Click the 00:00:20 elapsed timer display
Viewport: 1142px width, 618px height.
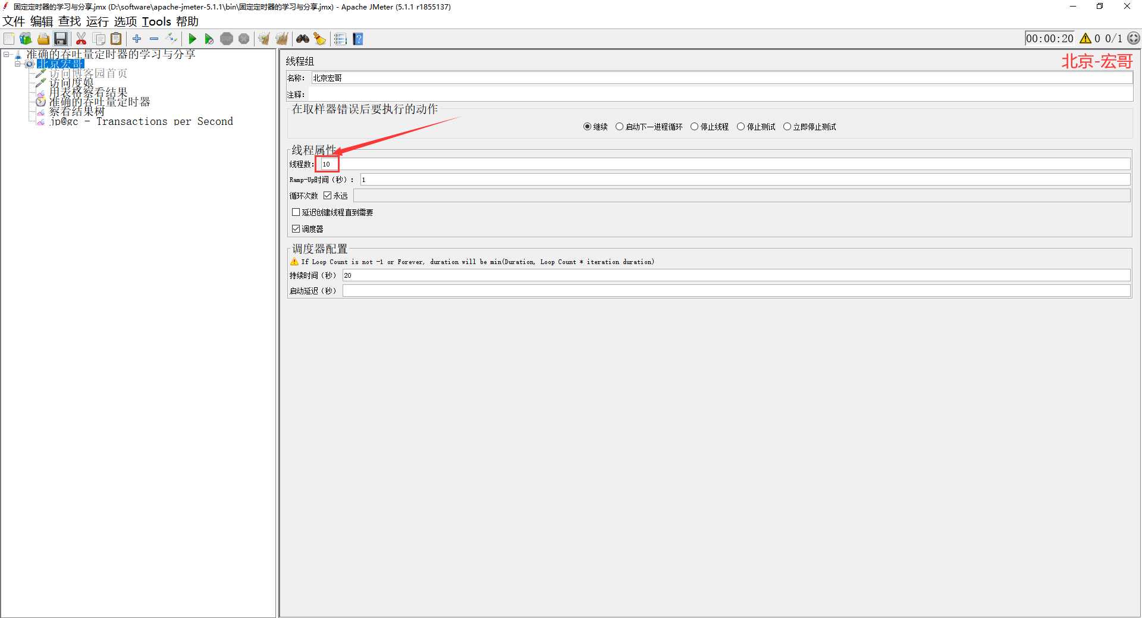click(x=1050, y=38)
